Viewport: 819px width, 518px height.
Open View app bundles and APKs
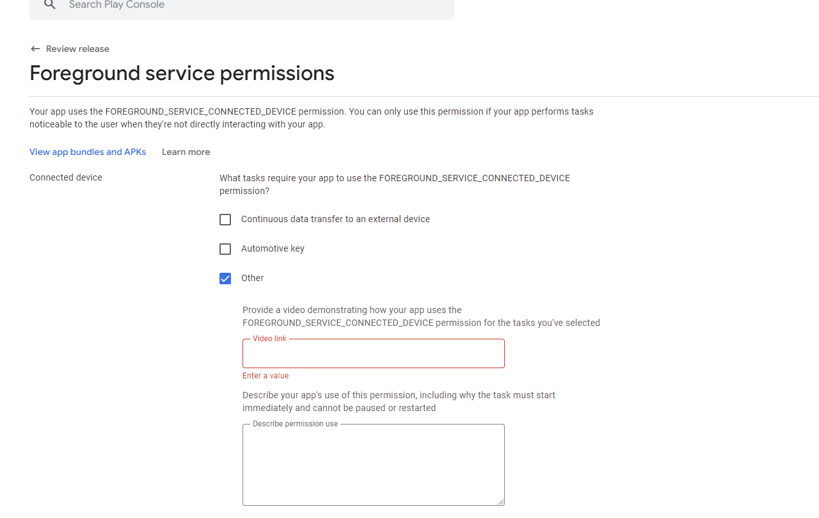(88, 152)
